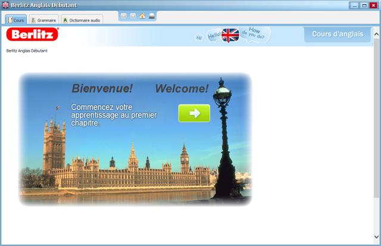381x246 pixels.
Task: Click the application icon in title bar
Action: point(5,5)
